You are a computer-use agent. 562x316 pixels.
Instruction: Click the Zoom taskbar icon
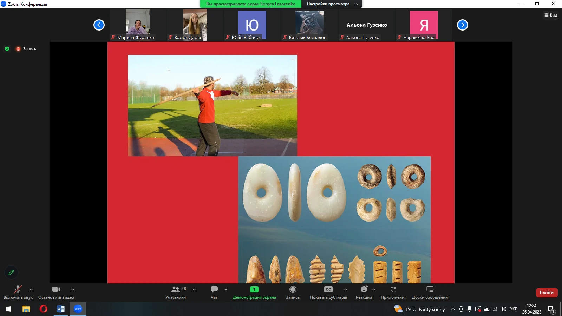[78, 309]
